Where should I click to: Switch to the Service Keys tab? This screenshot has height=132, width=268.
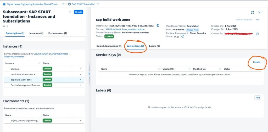(135, 46)
